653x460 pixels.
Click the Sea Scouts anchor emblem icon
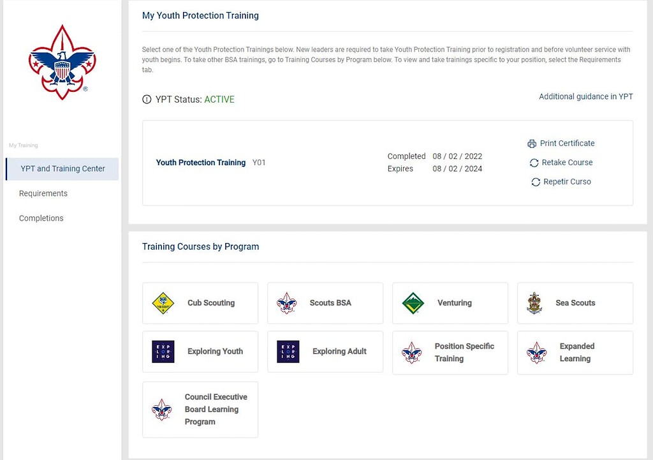point(534,302)
